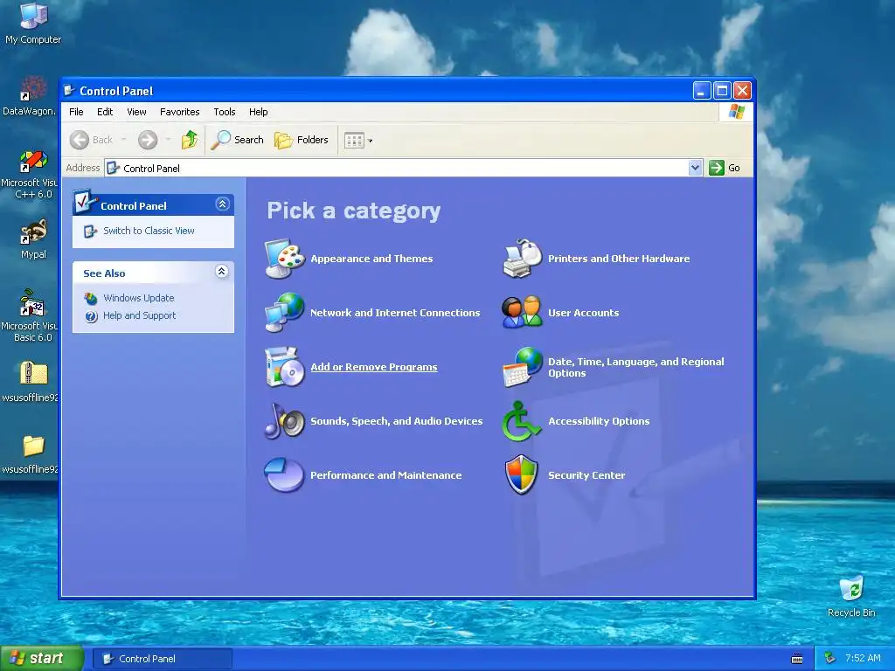The image size is (895, 671).
Task: Switch to Classic View link
Action: 149,231
